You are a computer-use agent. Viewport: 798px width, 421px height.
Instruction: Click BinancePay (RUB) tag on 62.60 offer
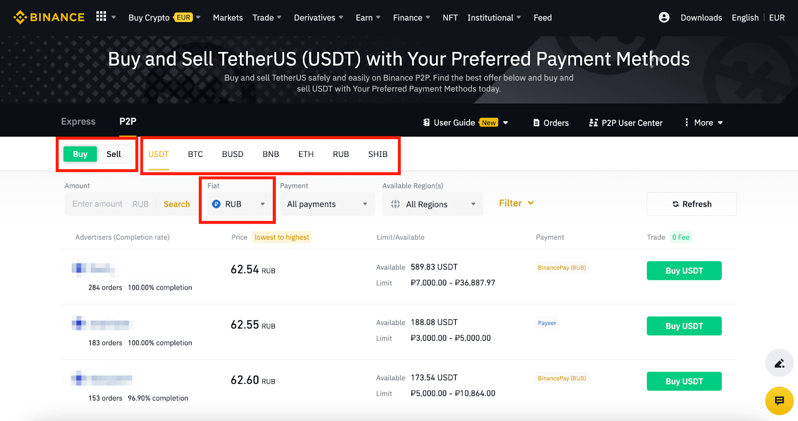[562, 378]
